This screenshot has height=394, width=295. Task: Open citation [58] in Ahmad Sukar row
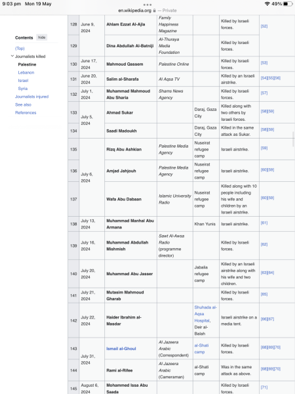264,111
